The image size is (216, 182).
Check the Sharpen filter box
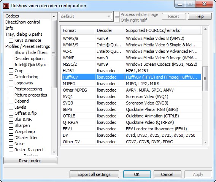pyautogui.click(x=11, y=125)
